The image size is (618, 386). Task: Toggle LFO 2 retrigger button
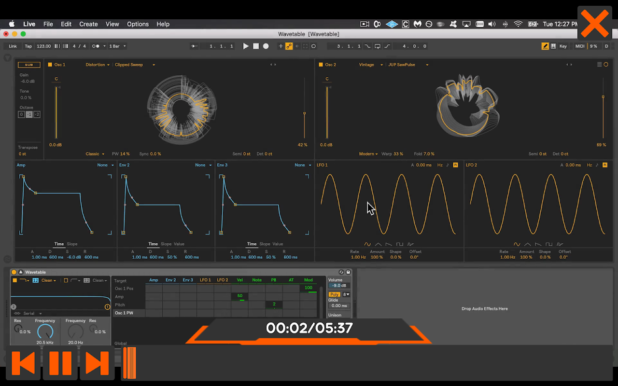coord(605,165)
